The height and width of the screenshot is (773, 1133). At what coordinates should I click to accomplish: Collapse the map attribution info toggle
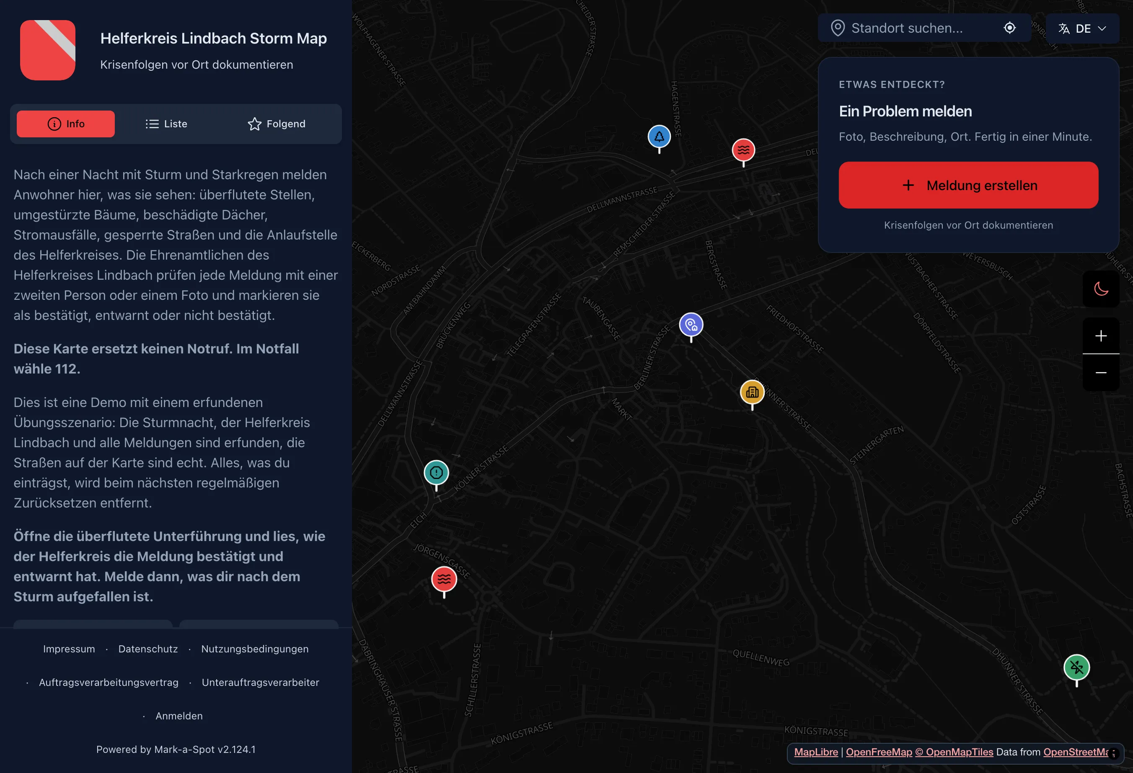click(x=1113, y=753)
